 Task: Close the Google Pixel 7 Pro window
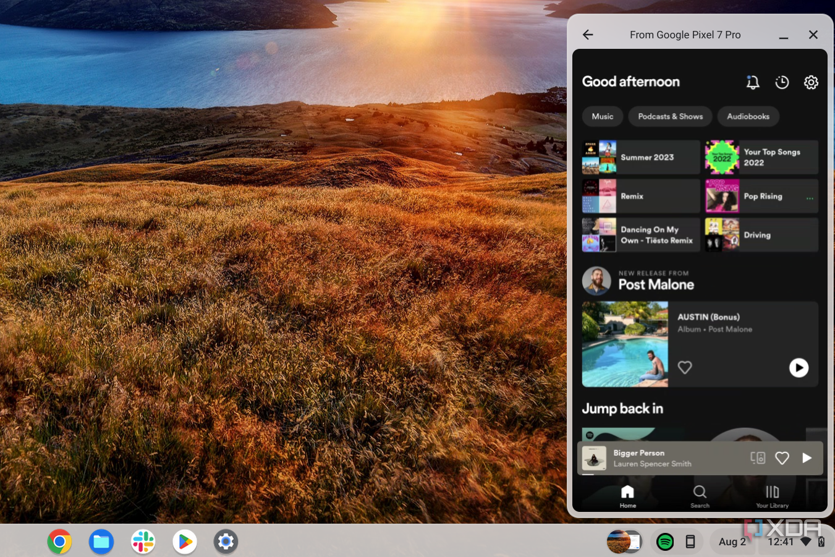coord(813,35)
